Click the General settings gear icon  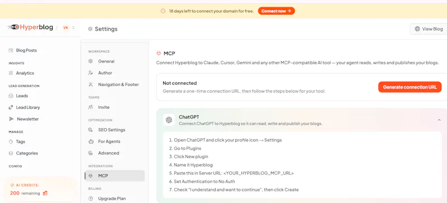[91, 61]
